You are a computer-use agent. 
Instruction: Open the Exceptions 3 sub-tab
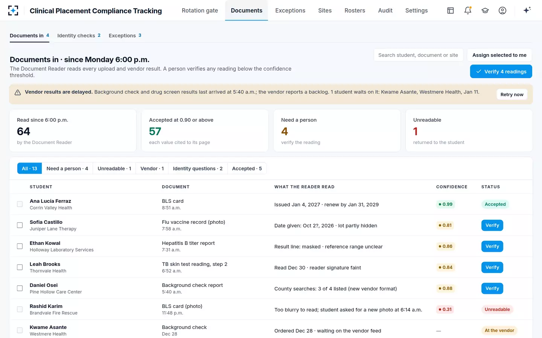tap(125, 36)
